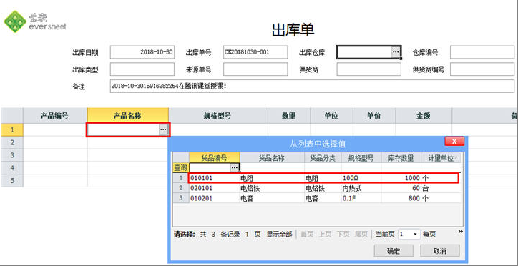This screenshot has height=266, width=518.
Task: Click the 出库日期 date field
Action: click(142, 52)
